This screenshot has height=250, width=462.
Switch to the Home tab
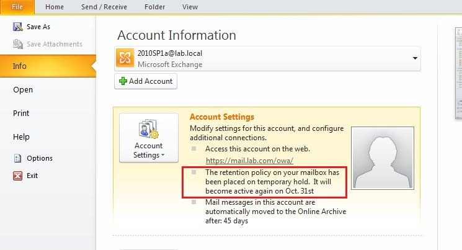tap(55, 7)
